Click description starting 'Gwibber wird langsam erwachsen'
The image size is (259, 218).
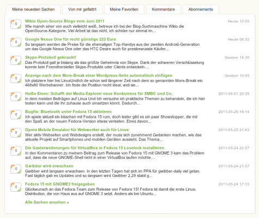click(x=113, y=173)
